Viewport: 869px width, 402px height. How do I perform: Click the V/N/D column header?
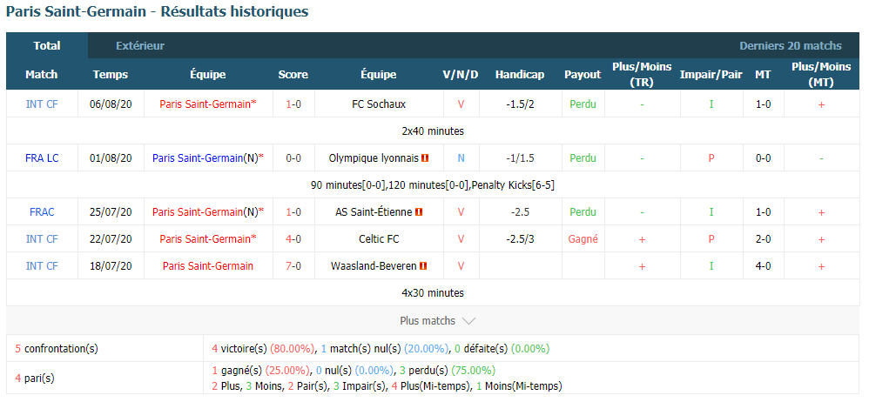click(461, 75)
